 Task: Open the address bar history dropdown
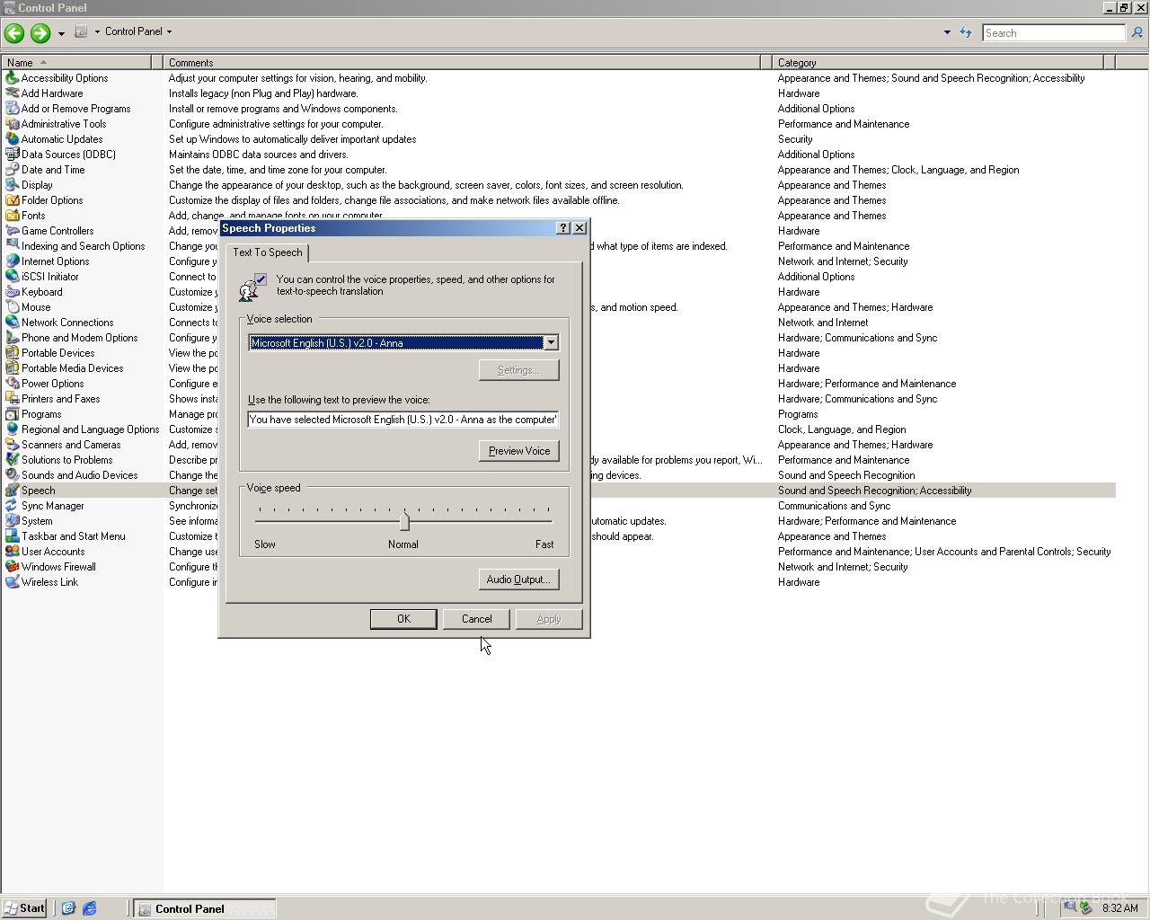(947, 32)
